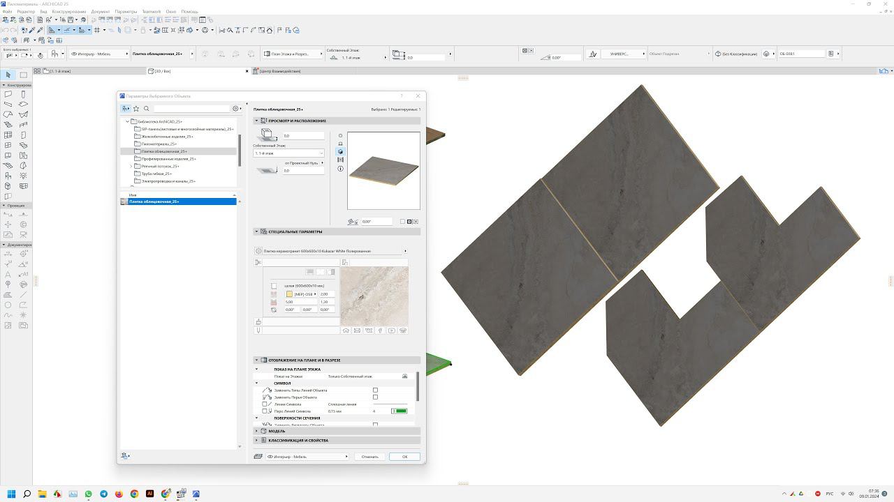This screenshot has width=894, height=502.
Task: Open the 'Собственный Этаж' floor dropdown
Action: (x=288, y=153)
